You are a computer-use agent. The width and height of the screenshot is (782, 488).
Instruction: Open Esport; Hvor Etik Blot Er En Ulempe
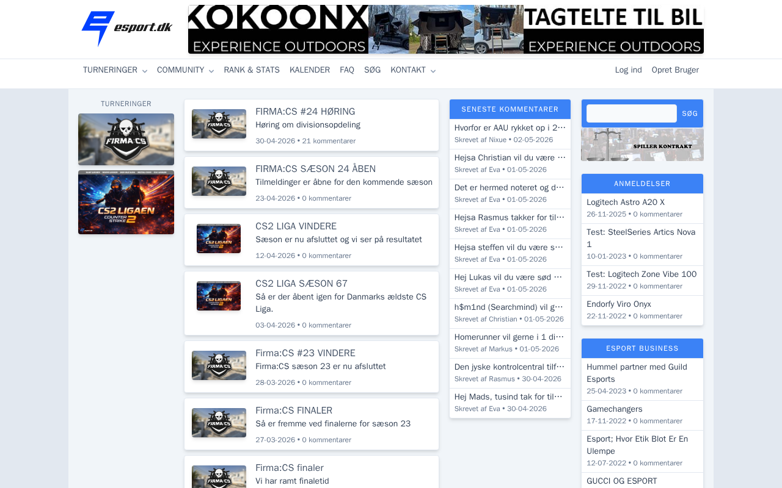637,445
